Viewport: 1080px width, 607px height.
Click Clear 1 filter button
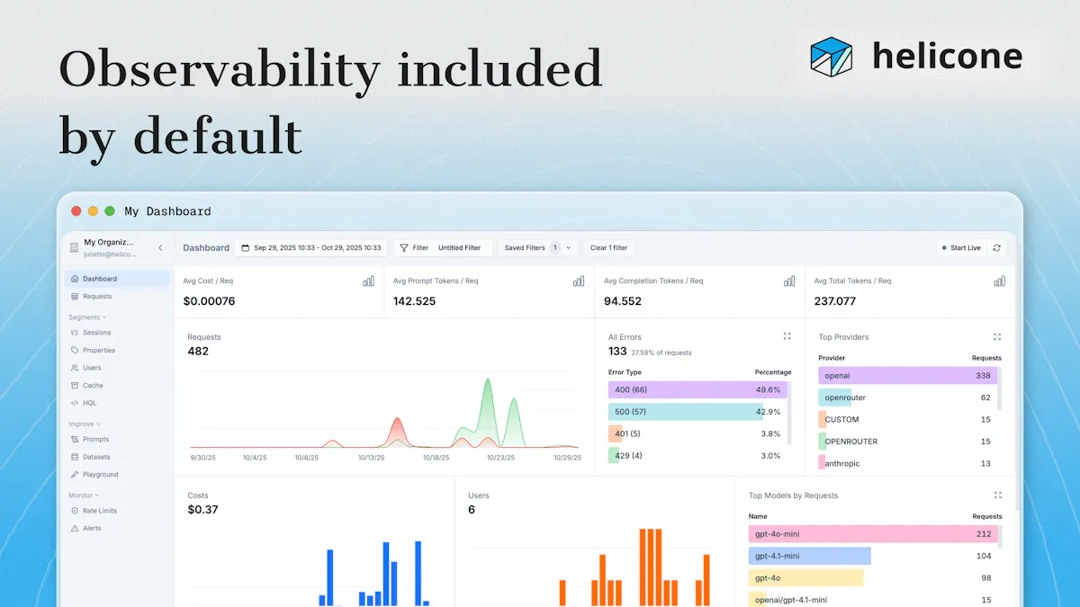[x=608, y=247]
